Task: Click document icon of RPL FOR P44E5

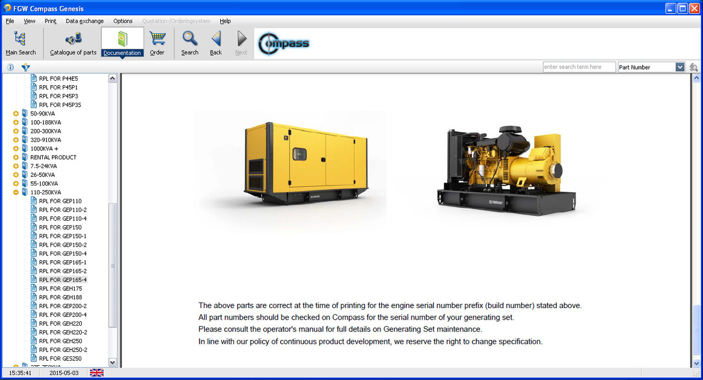Action: click(34, 79)
